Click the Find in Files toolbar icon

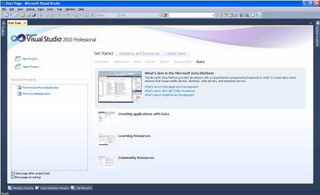point(165,15)
